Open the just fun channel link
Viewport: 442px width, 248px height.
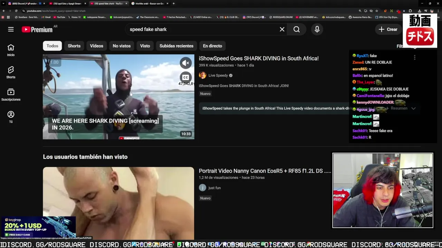(214, 188)
